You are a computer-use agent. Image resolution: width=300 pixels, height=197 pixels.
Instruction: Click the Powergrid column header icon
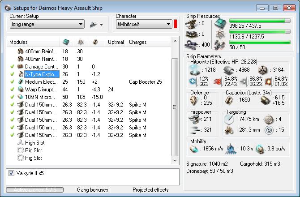[x=81, y=42]
